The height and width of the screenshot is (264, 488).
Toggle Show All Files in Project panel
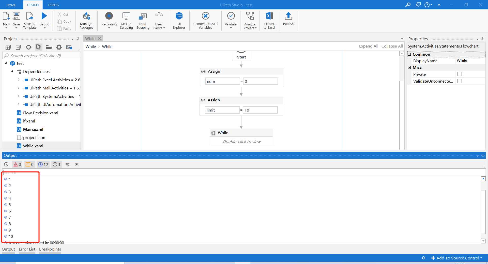click(39, 47)
